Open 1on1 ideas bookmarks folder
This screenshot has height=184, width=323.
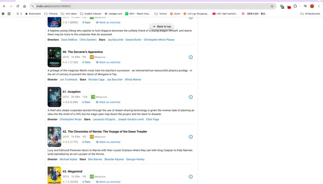[x=69, y=13]
